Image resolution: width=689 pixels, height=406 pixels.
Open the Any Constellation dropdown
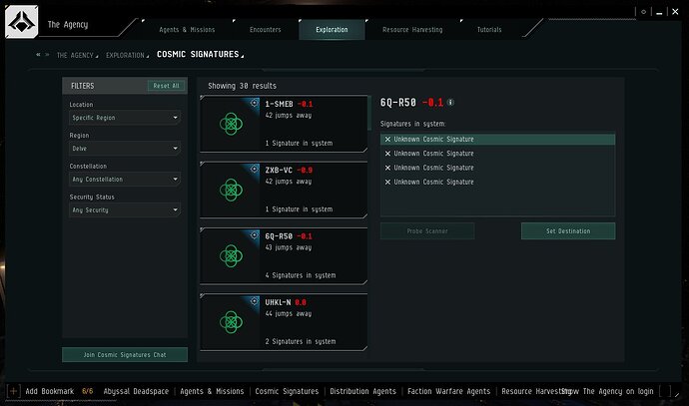click(x=125, y=180)
